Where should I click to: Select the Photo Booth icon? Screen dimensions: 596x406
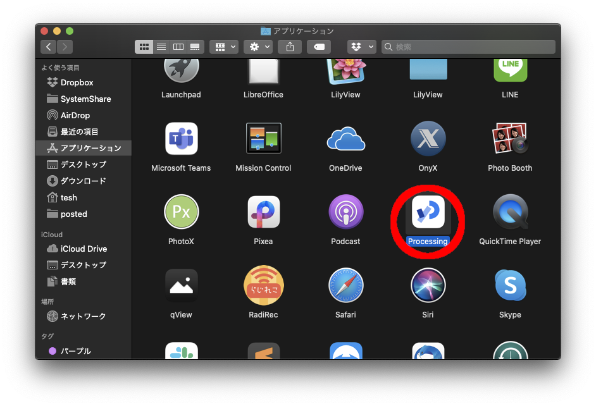point(510,138)
